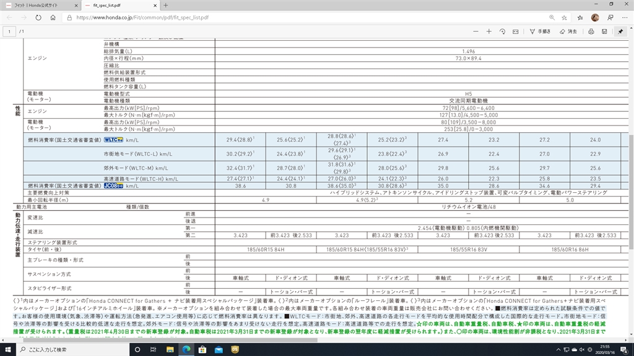
Task: Select the value 1.496 displacement cell
Action: point(468,51)
